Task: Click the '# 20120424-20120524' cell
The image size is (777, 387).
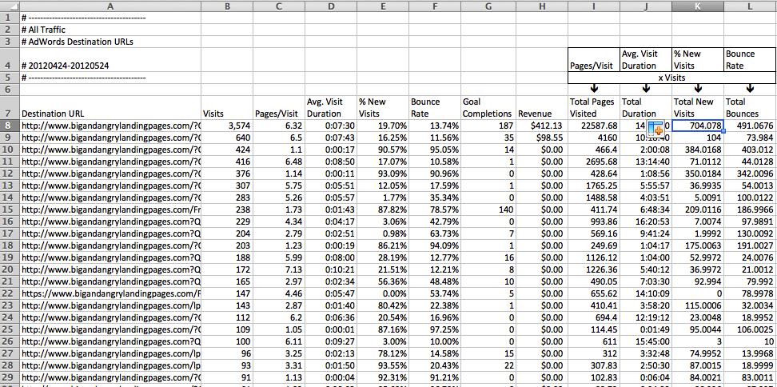Action: pyautogui.click(x=110, y=60)
